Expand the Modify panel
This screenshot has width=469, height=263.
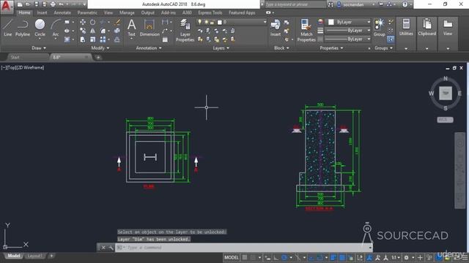tap(100, 48)
